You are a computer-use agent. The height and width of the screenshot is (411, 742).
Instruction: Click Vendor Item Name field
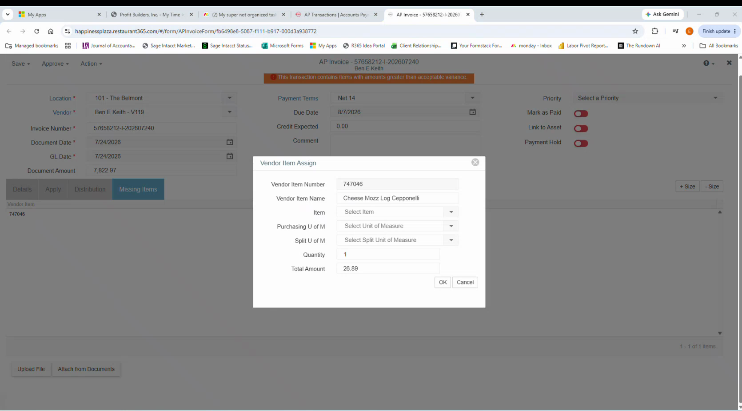[x=397, y=198]
